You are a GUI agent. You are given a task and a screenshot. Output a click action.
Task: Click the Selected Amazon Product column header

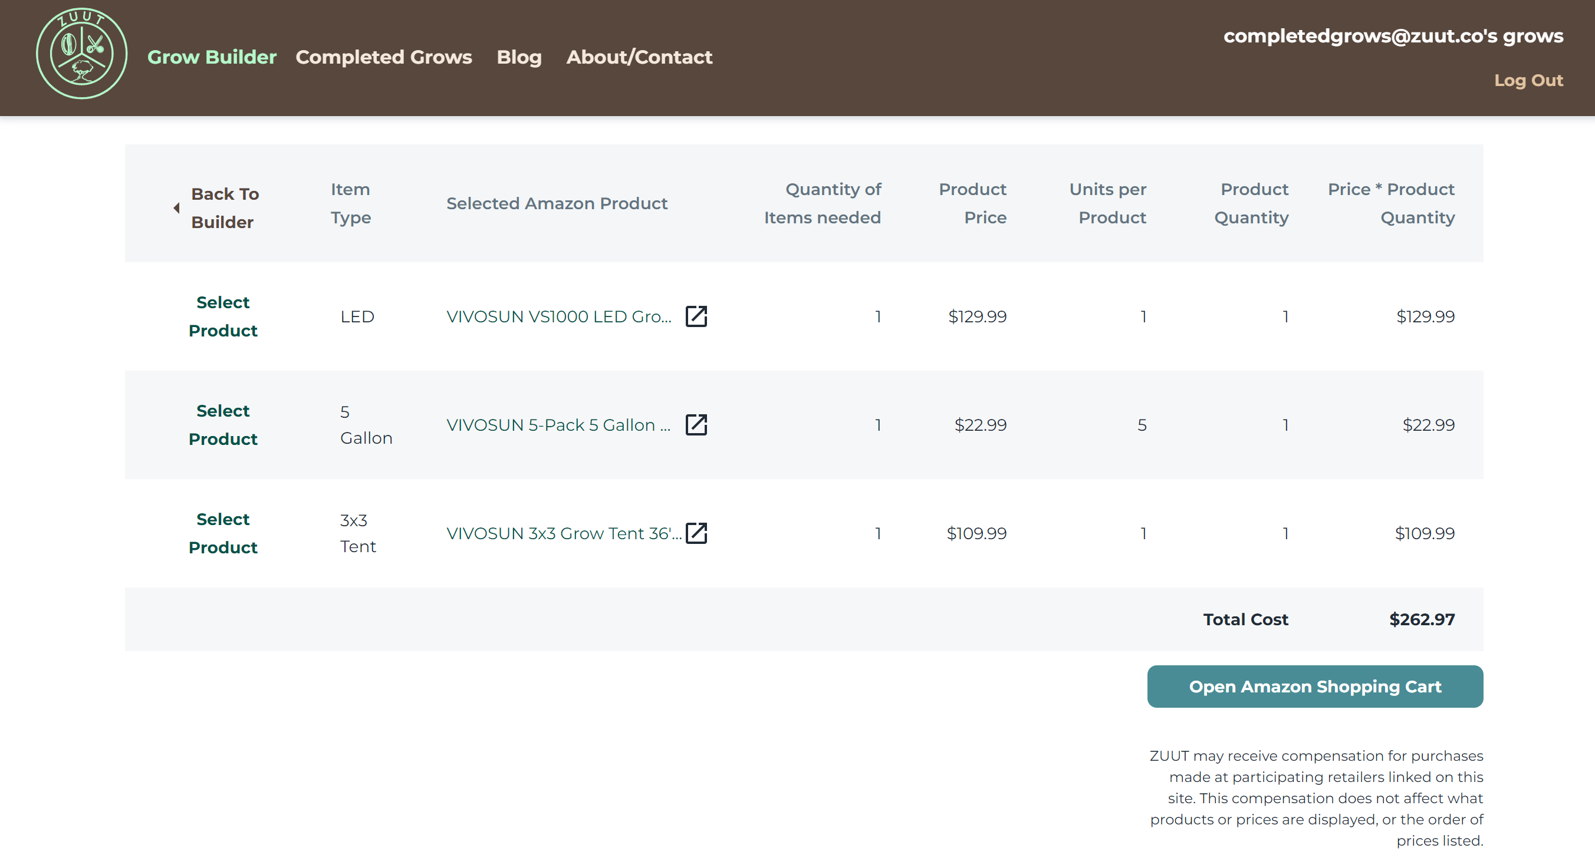pos(557,203)
